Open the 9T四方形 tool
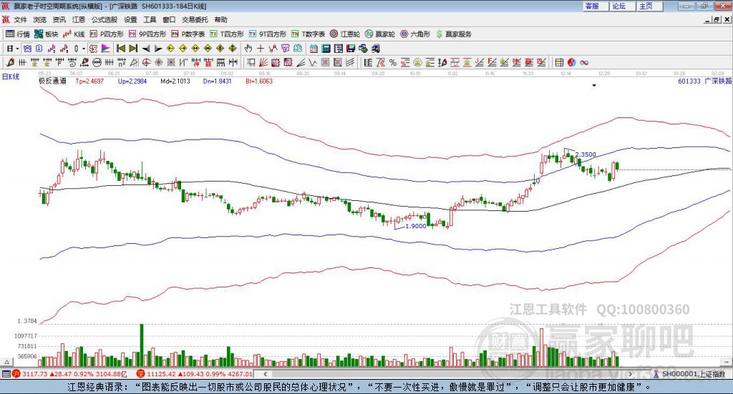The height and width of the screenshot is (394, 733). [268, 34]
